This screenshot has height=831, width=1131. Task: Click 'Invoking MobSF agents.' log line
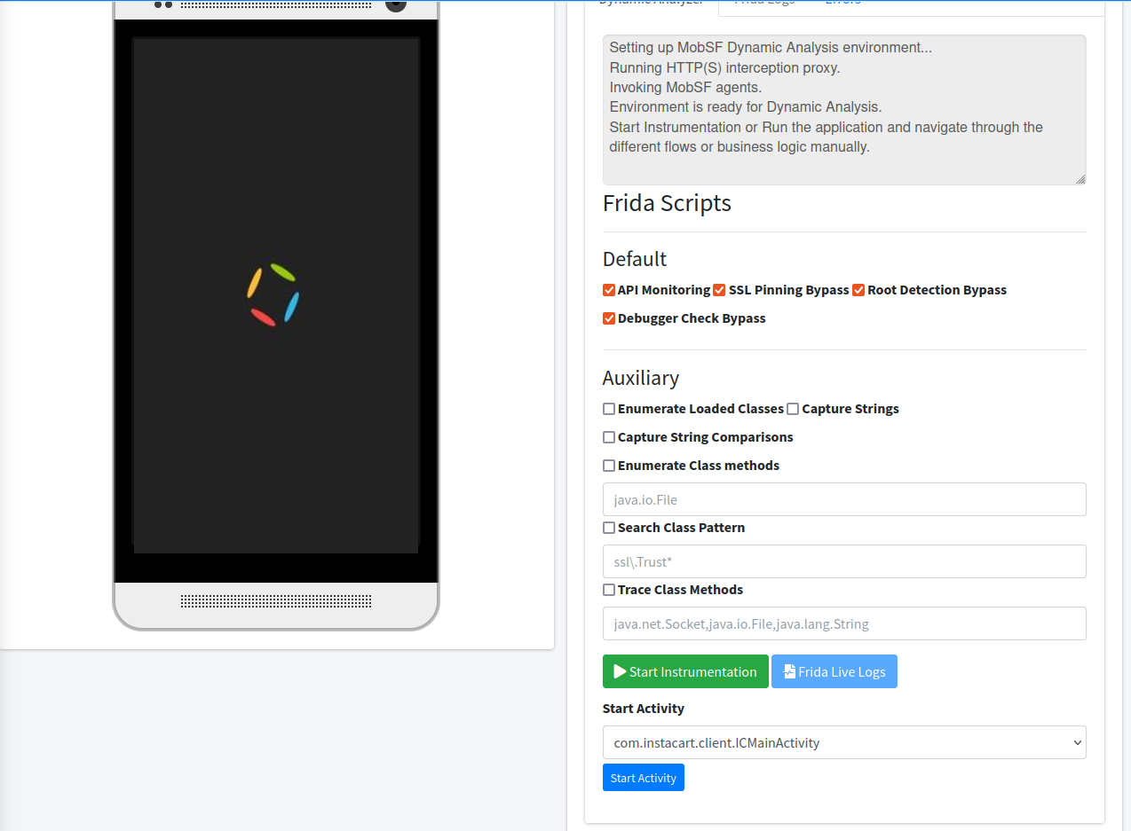[685, 87]
